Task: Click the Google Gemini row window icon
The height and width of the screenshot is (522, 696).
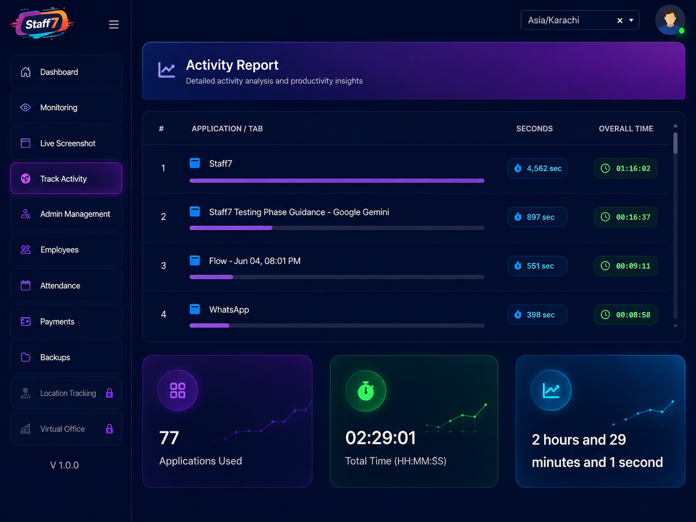Action: [195, 211]
